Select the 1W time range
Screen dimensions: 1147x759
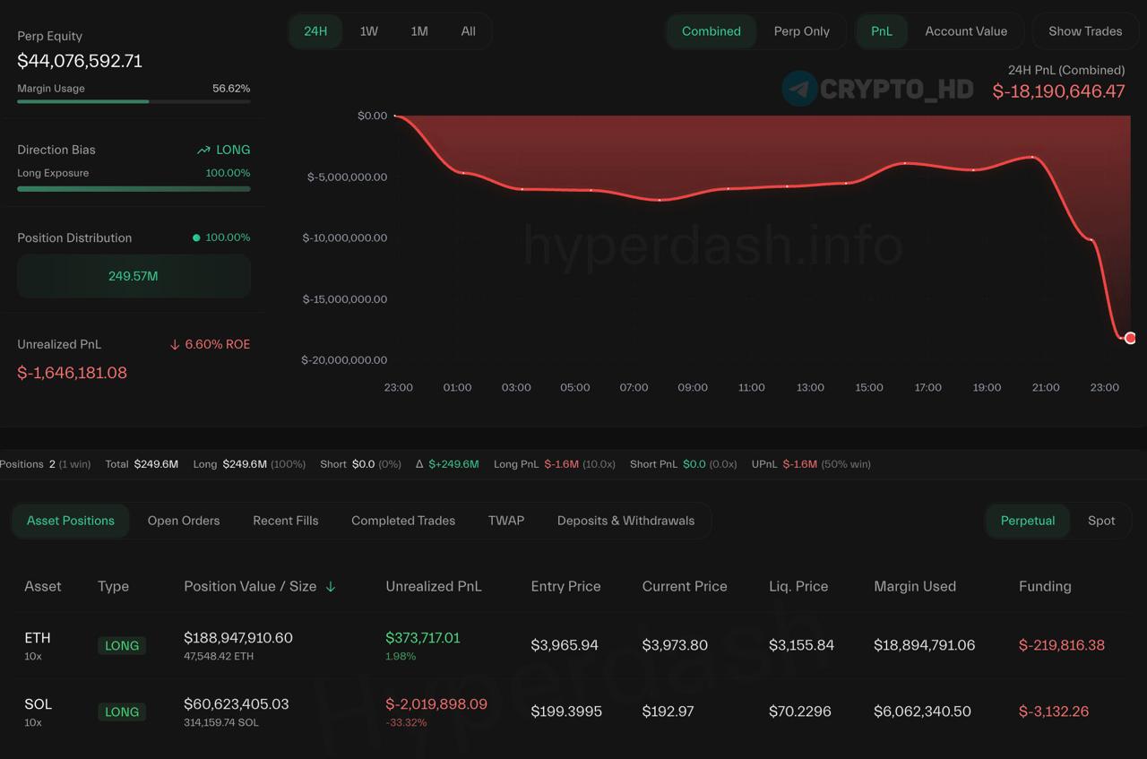(368, 31)
